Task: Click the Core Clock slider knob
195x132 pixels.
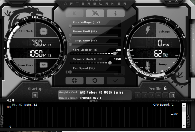Action: click(115, 54)
